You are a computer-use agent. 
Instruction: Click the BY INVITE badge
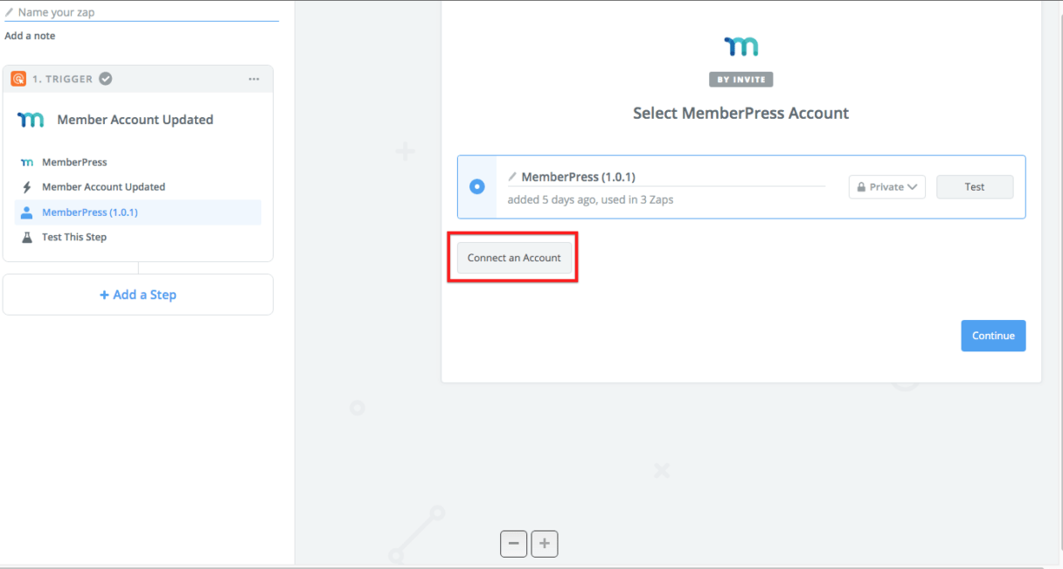(741, 80)
